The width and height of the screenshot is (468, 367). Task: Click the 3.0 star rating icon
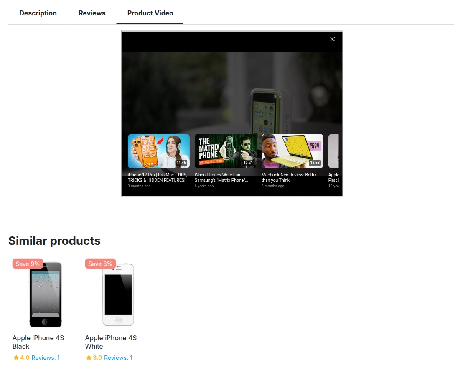[x=89, y=357]
